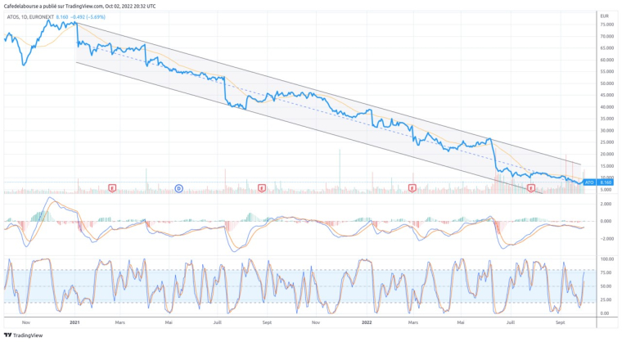Open the earnings marker near Mars 2022
The image size is (622, 342).
pyautogui.click(x=411, y=188)
